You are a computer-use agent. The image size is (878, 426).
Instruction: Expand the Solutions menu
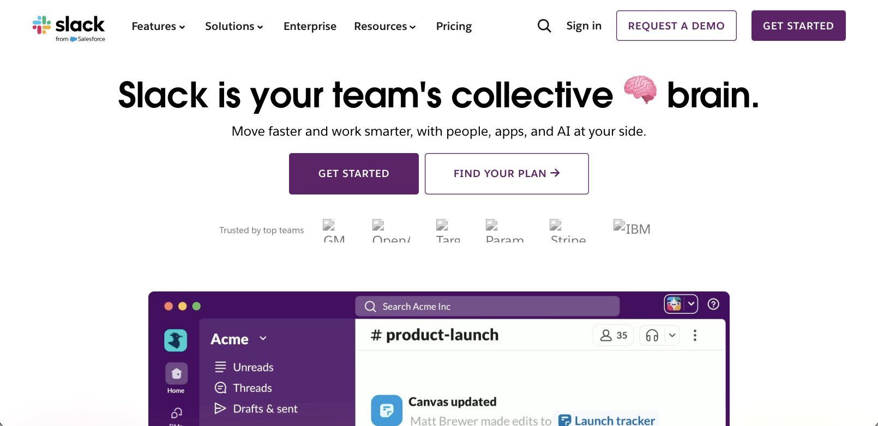point(234,26)
